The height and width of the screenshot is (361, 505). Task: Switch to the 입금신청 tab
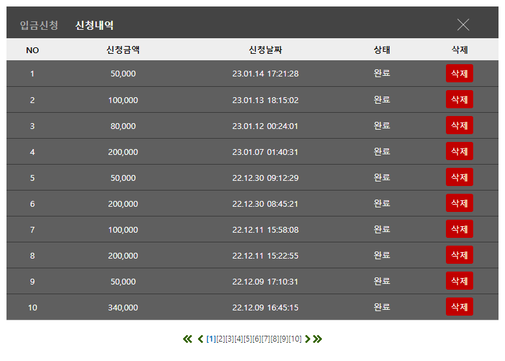pyautogui.click(x=39, y=25)
